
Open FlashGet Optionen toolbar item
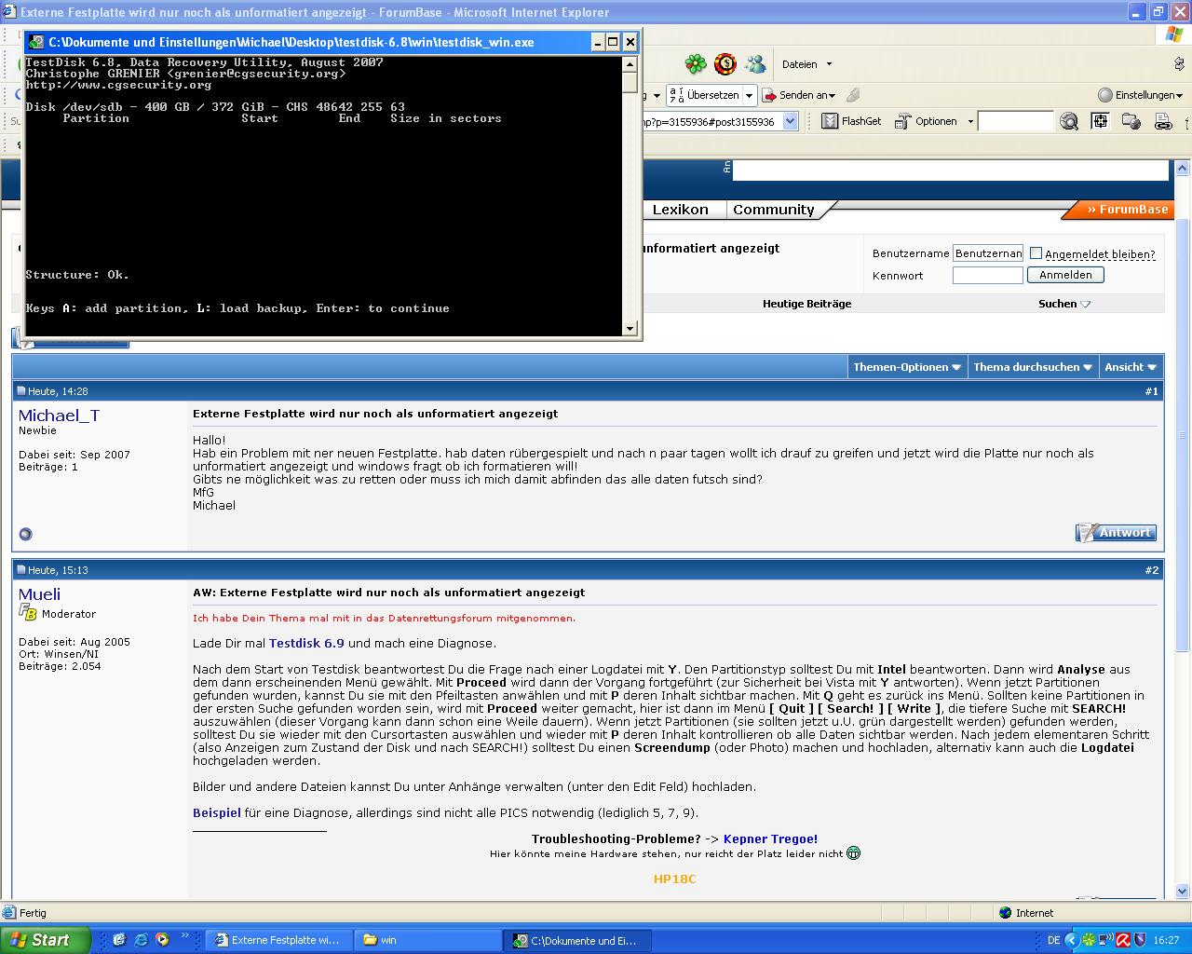pos(926,121)
